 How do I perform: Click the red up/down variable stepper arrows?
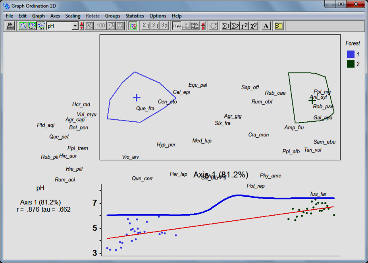coord(82,26)
